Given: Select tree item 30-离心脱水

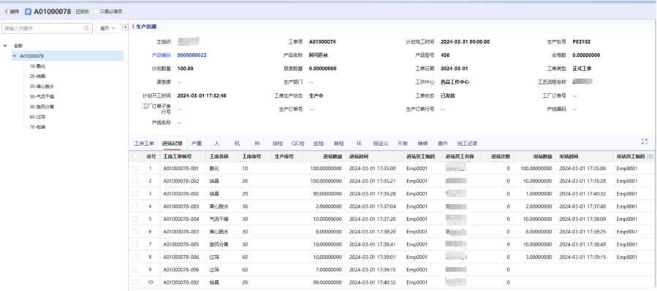Looking at the screenshot, I should [42, 87].
